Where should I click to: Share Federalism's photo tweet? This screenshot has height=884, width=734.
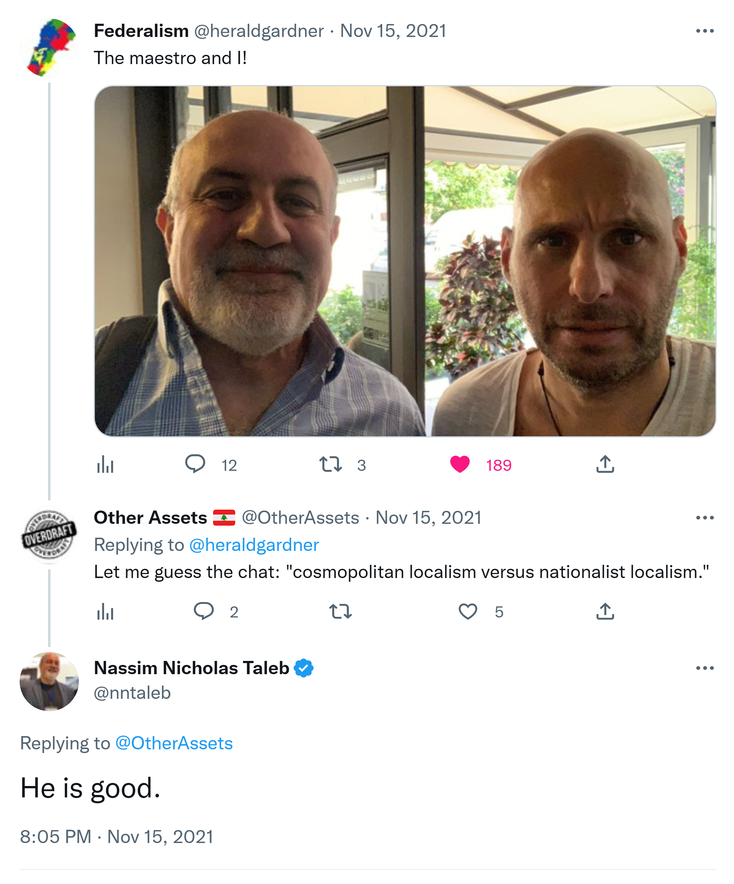pos(605,464)
